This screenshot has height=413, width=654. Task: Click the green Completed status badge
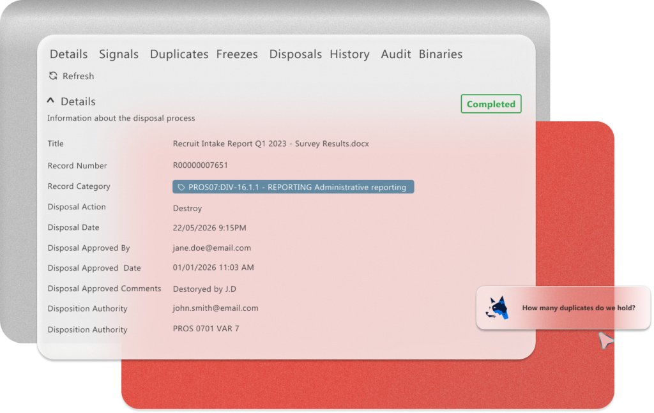pyautogui.click(x=490, y=104)
